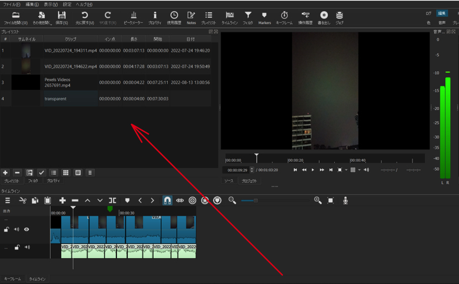The image size is (459, 284).
Task: Click the timeline Lift up-arrow icon
Action: [x=88, y=201]
